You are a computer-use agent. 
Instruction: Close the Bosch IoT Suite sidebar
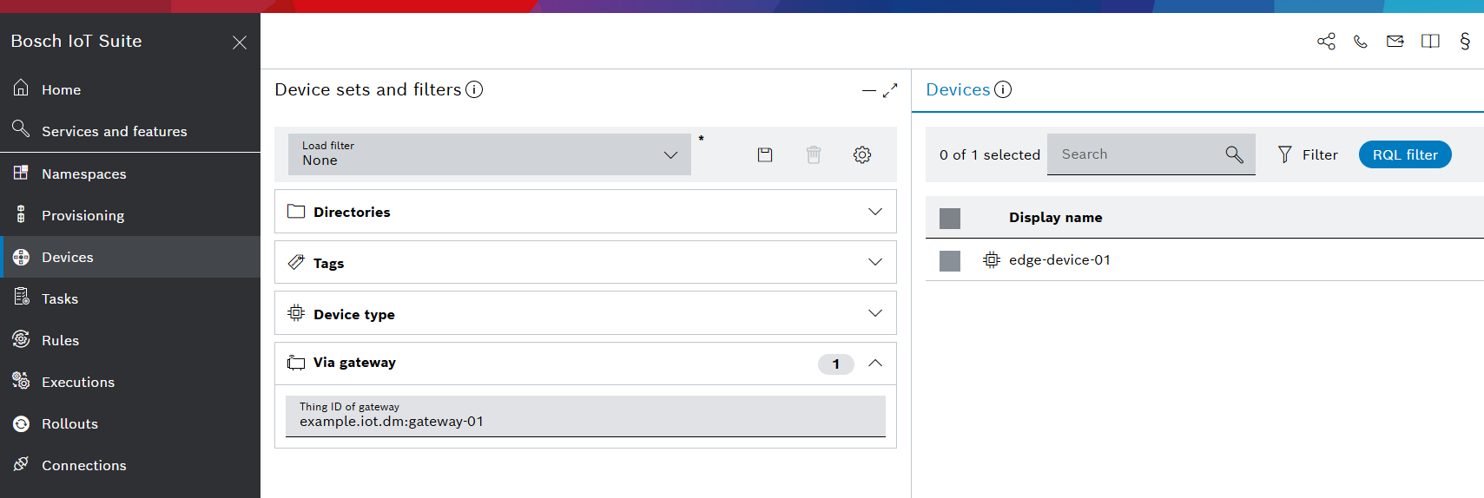point(240,43)
